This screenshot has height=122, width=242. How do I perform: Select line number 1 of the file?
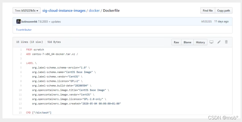21,50
